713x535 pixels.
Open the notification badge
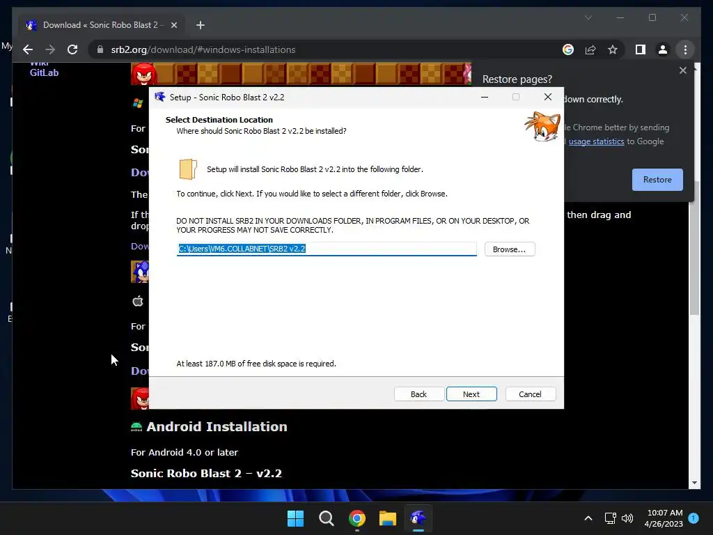tap(694, 518)
